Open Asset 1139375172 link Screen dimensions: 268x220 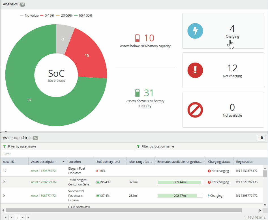coord(43,171)
